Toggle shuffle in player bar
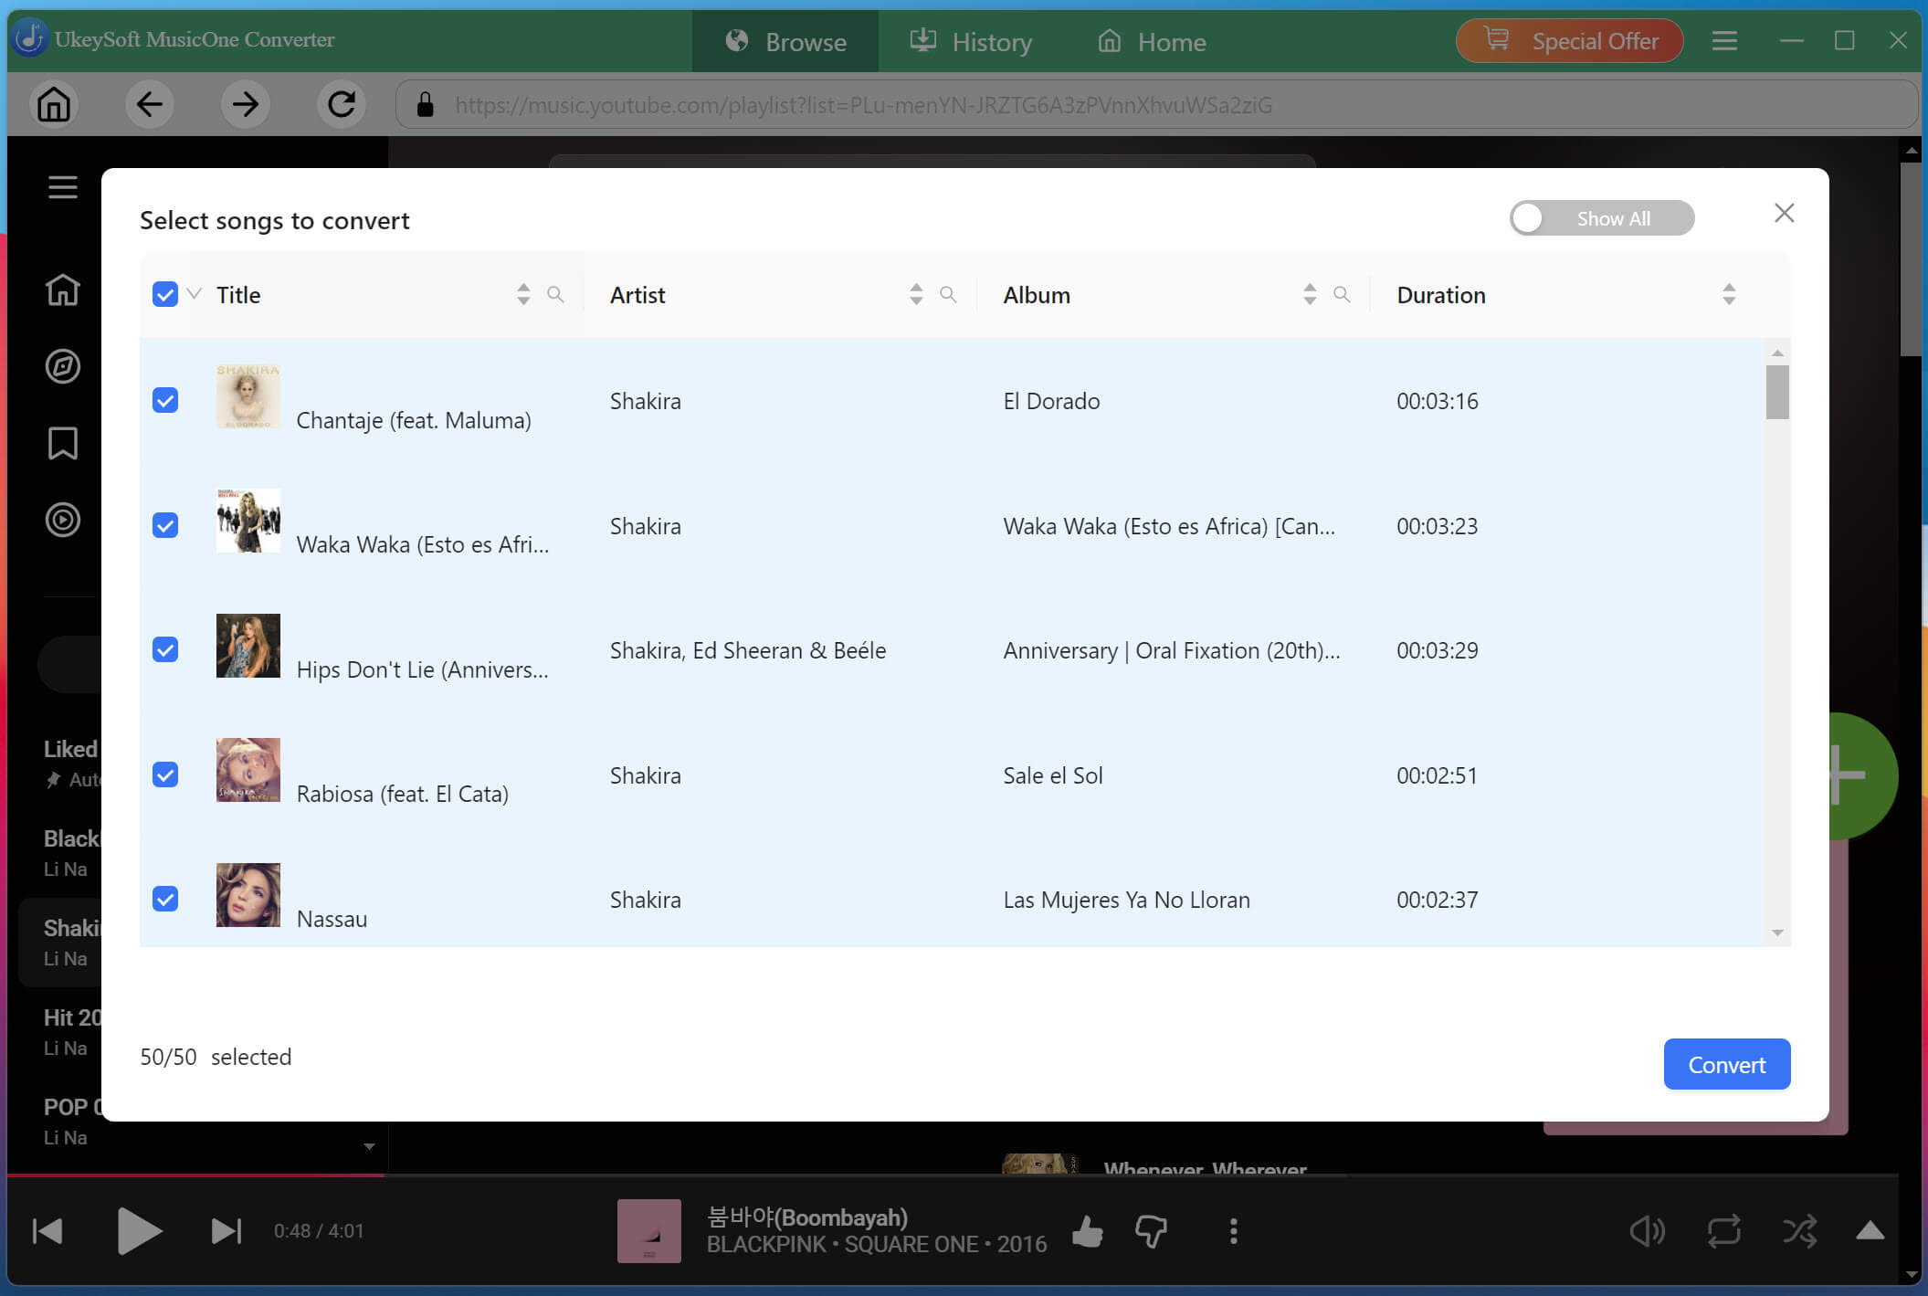 (1799, 1231)
